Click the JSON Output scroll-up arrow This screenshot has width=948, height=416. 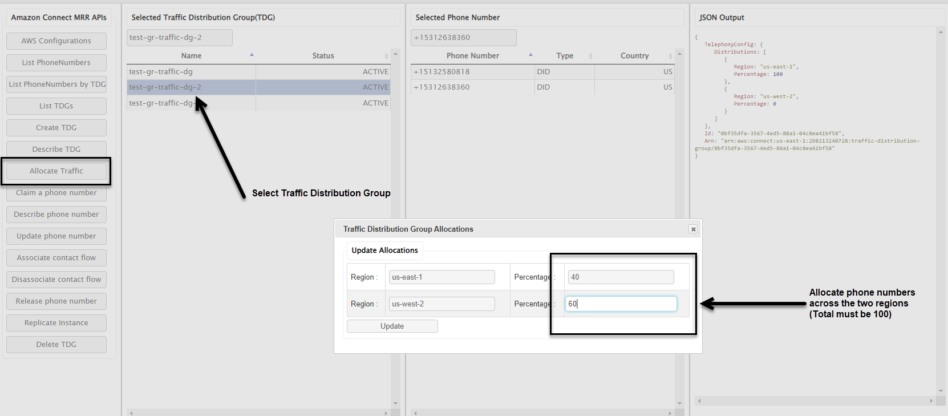[x=941, y=32]
